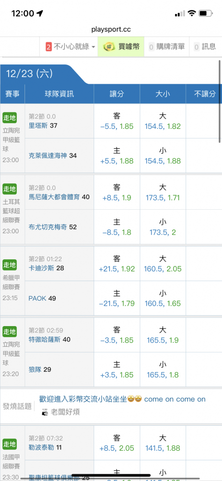Click the 走地 badge for 希臘甲級聯賽 game
This screenshot has height=481, width=222.
point(10,265)
